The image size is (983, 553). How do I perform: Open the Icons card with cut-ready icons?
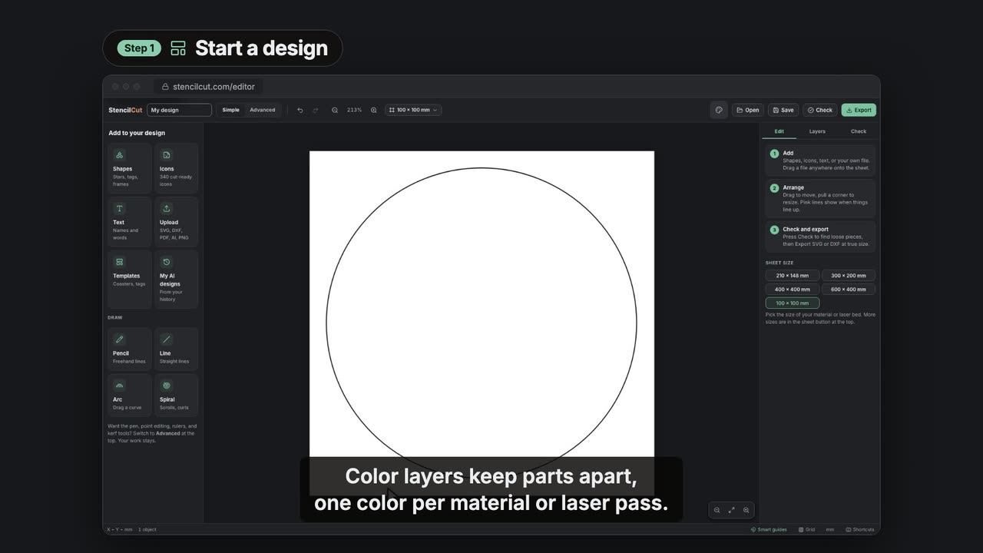176,167
